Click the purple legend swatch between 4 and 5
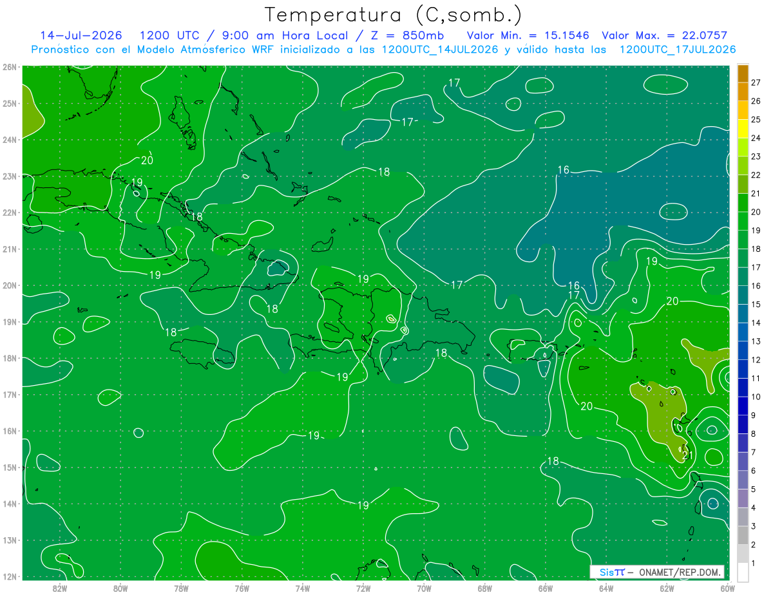This screenshot has height=597, width=773. coord(743,498)
